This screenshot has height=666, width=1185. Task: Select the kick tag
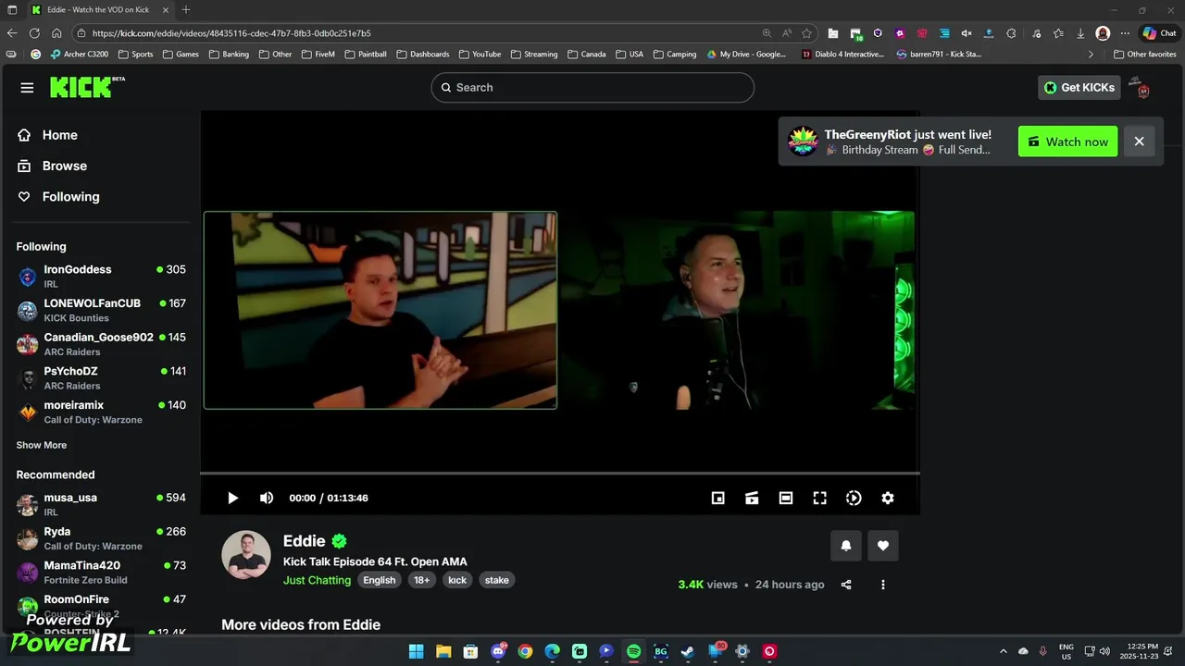(x=457, y=580)
